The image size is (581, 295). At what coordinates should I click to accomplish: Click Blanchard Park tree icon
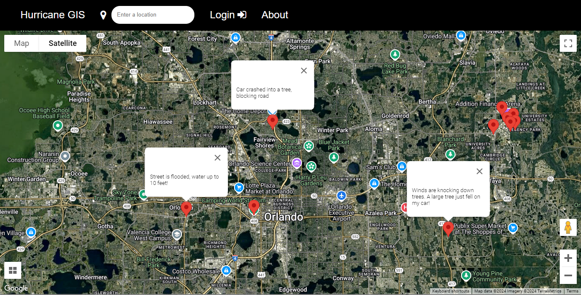(x=450, y=154)
